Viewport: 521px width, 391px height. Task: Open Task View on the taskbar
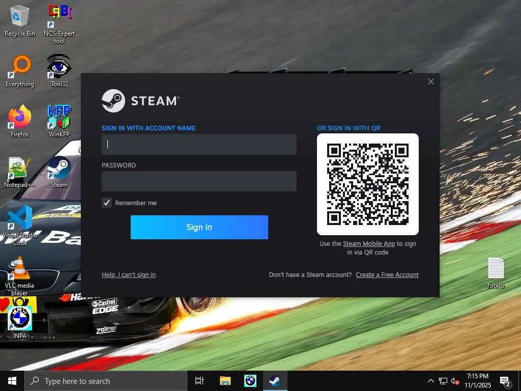coord(199,381)
